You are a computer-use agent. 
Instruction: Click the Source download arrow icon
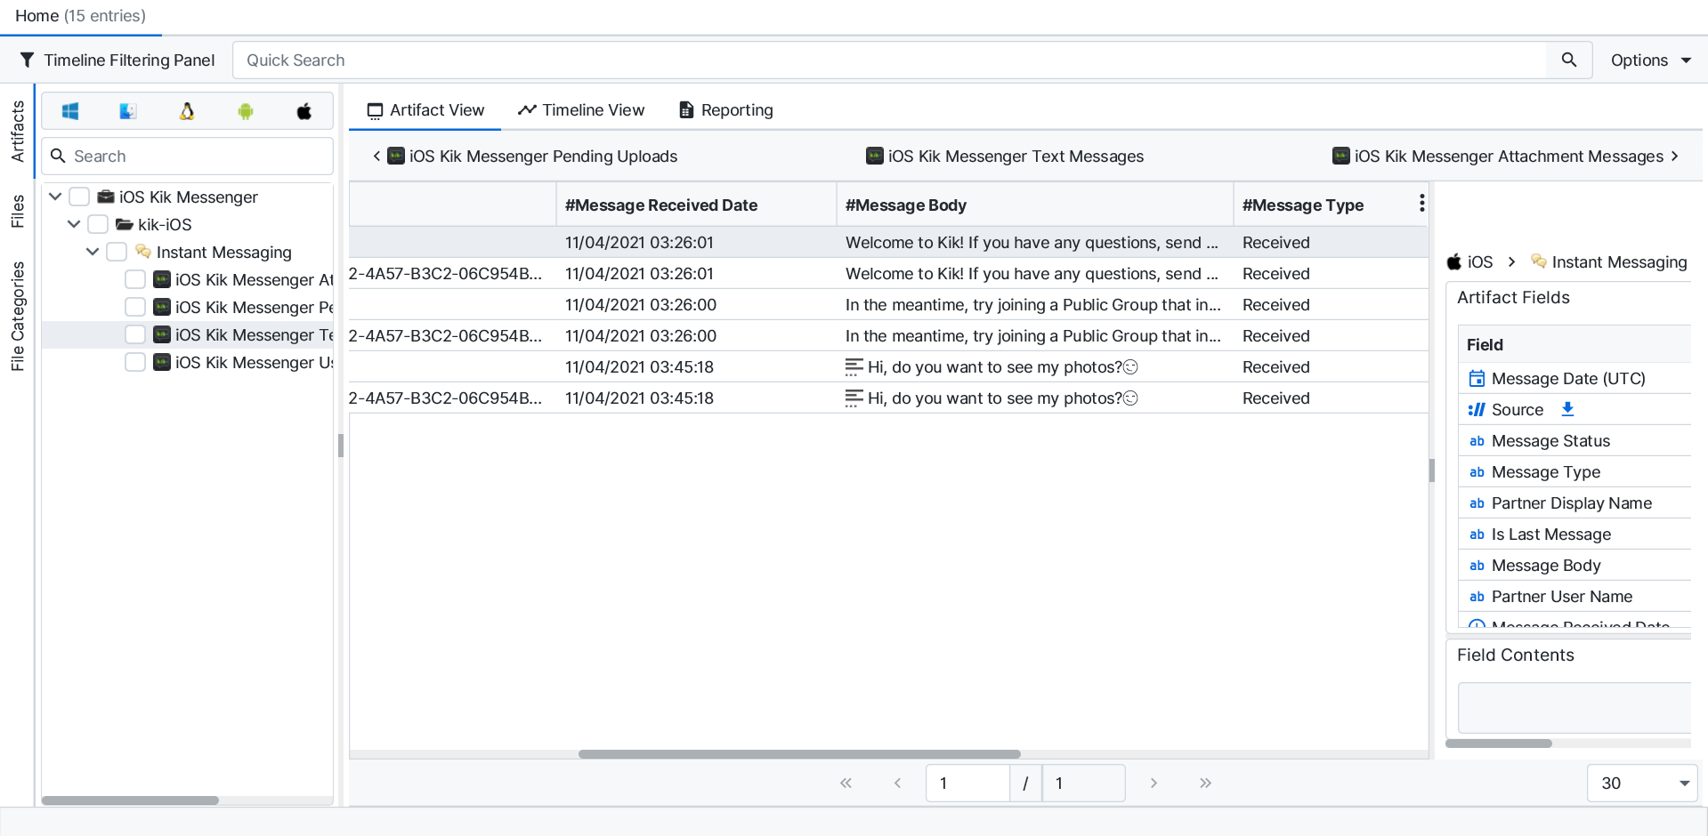pyautogui.click(x=1568, y=409)
